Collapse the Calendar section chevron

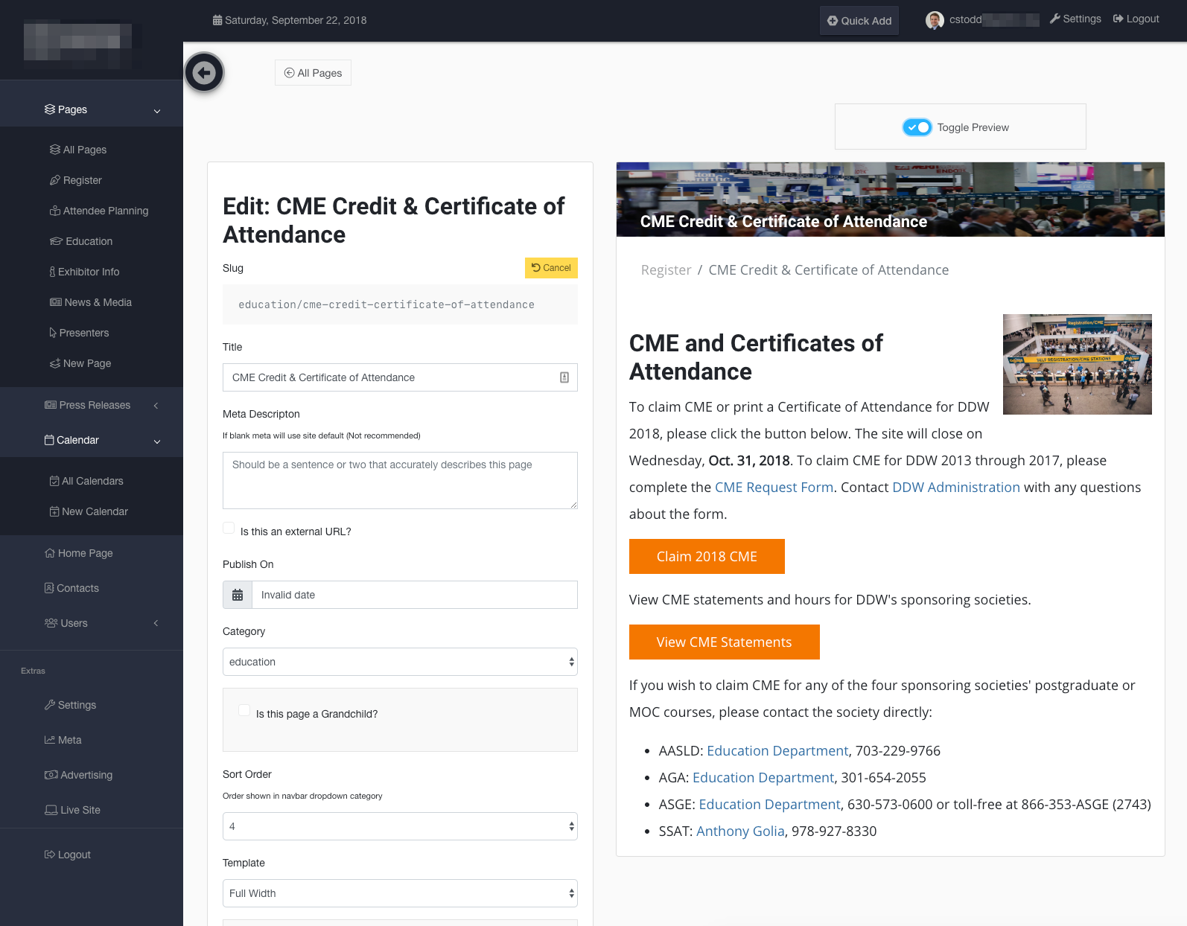point(157,441)
